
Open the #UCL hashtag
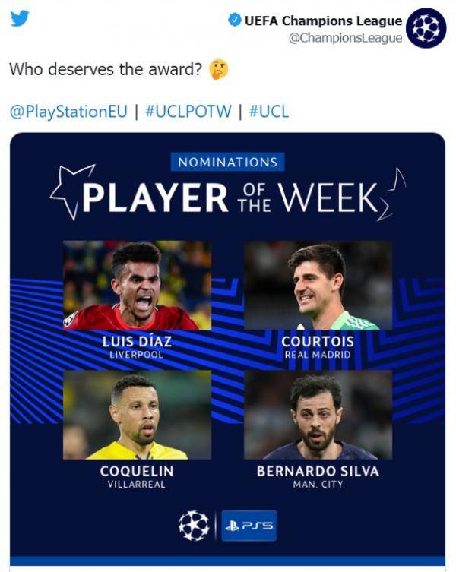pos(268,112)
